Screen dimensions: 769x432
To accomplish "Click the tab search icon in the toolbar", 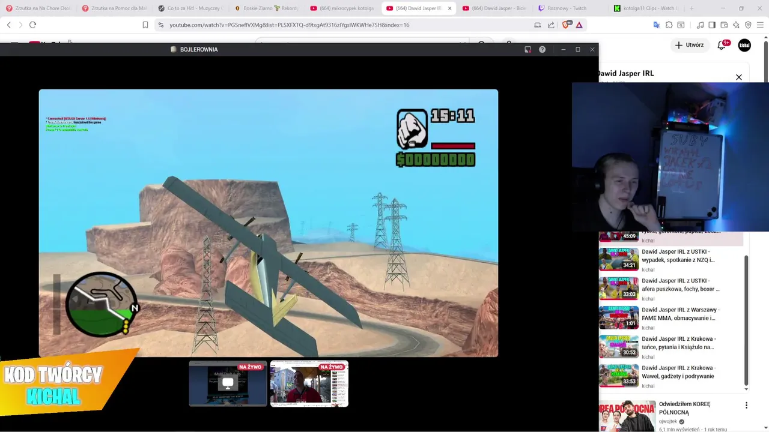I will (x=681, y=25).
